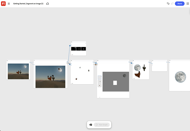This screenshot has height=131, width=190.
Task: Toggle the view mode icon beside Run Graph
Action: pos(90,125)
